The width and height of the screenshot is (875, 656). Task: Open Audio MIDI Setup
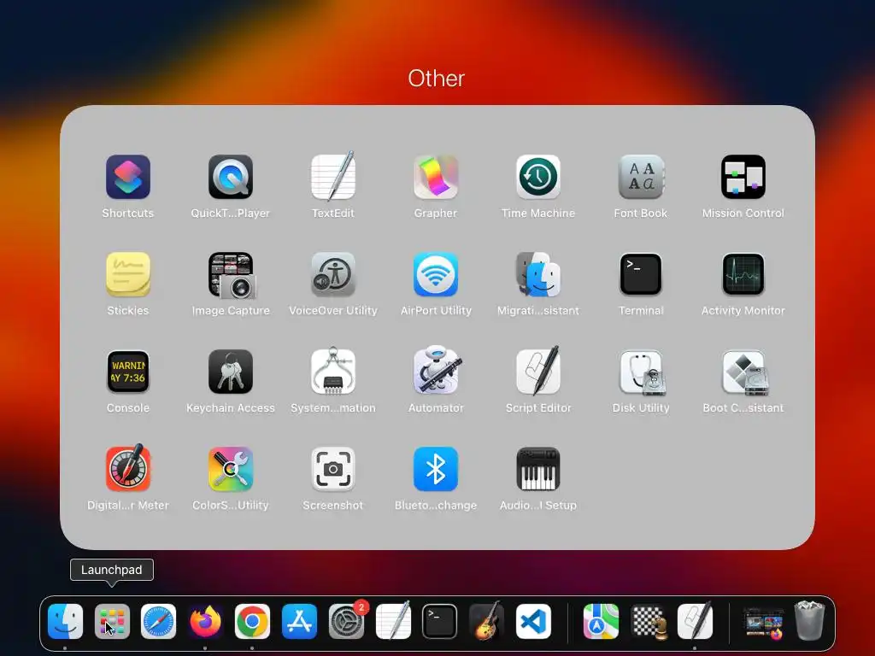(x=538, y=469)
